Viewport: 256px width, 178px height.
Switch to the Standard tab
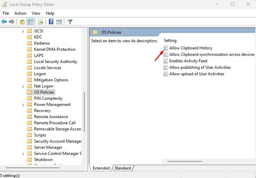pos(123,168)
